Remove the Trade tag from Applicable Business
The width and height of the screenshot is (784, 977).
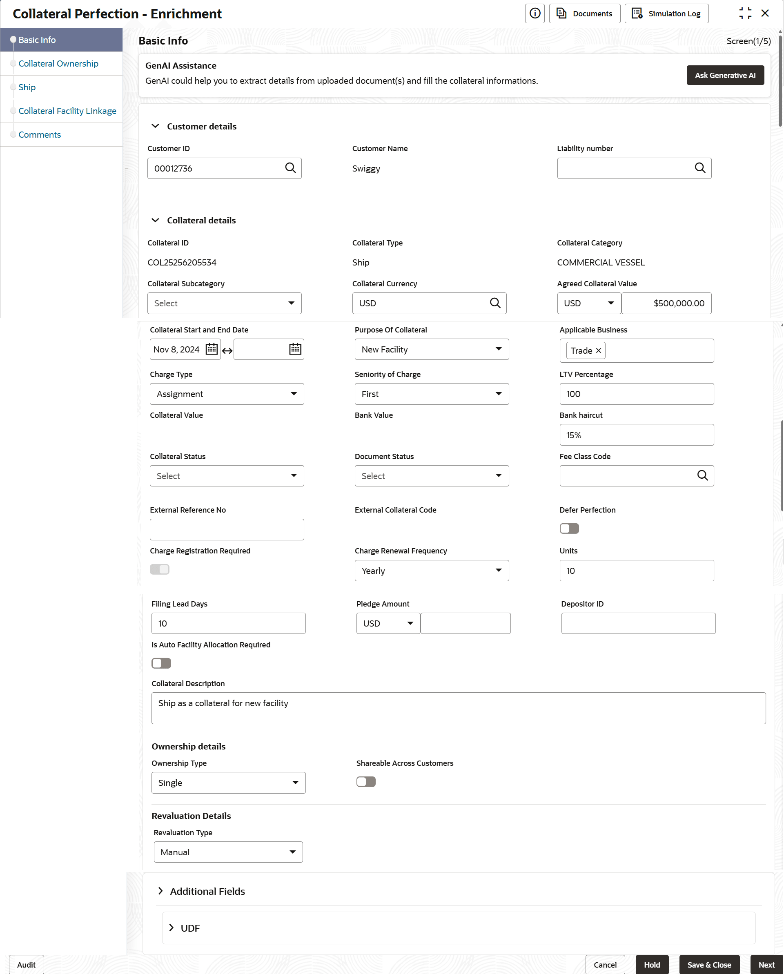pos(598,351)
